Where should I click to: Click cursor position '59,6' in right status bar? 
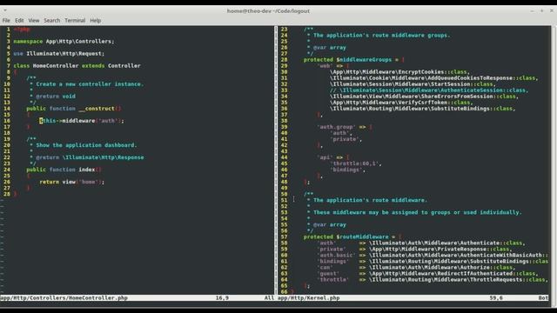496,298
